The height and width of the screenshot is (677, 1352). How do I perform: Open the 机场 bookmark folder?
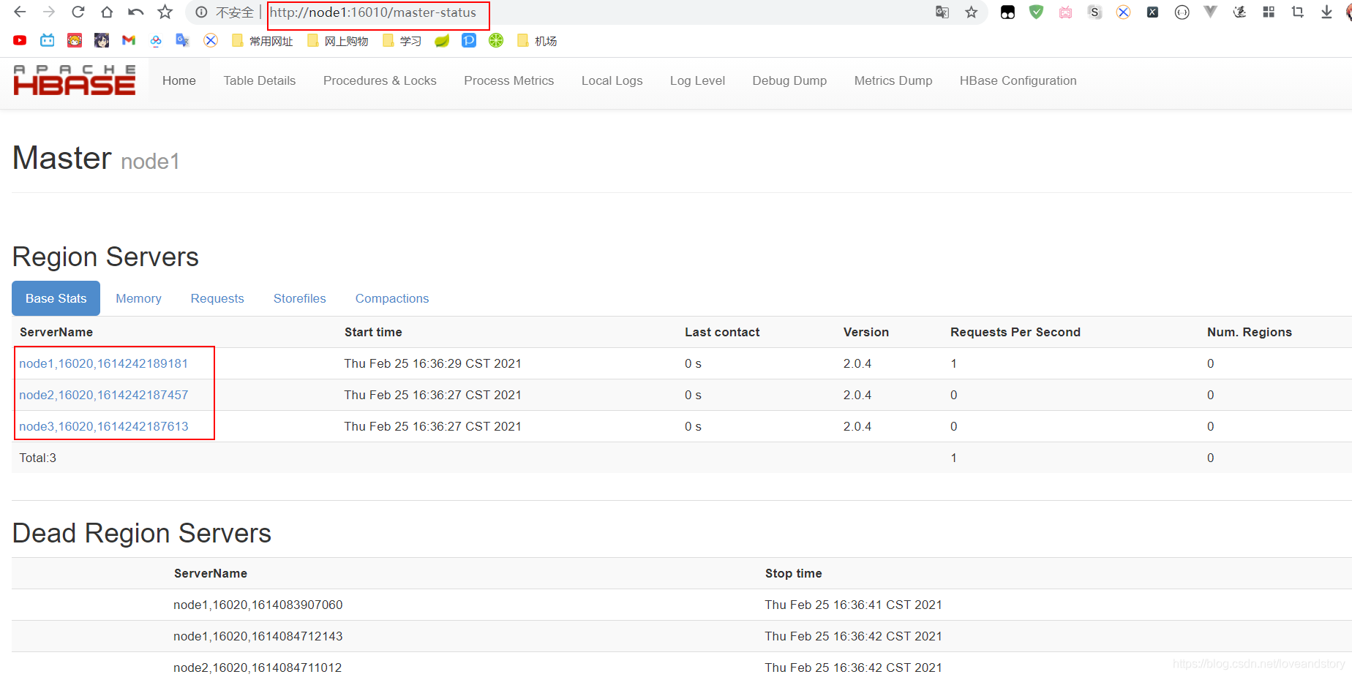(x=537, y=41)
